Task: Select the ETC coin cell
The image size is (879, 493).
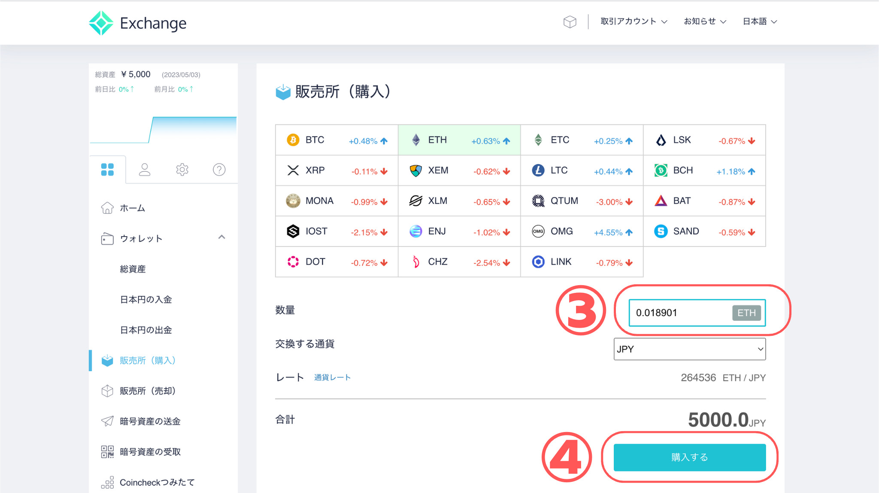Action: click(582, 140)
